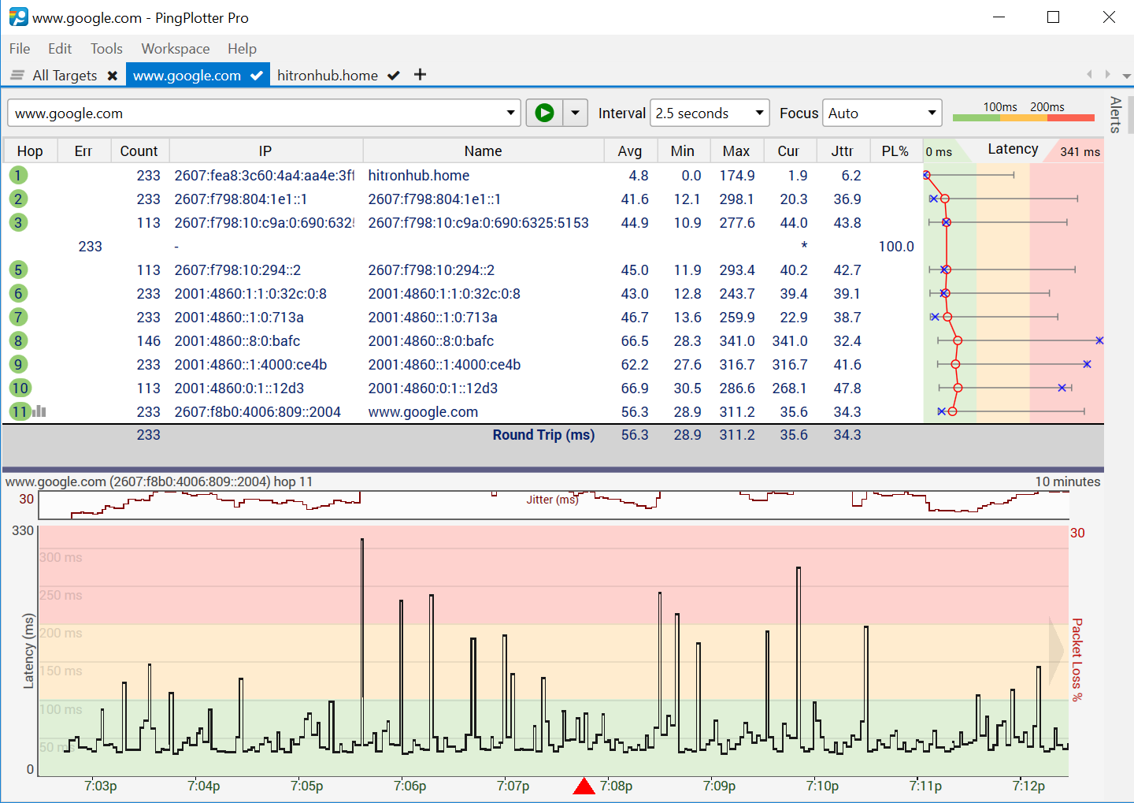
Task: Open the Help menu
Action: 242,49
